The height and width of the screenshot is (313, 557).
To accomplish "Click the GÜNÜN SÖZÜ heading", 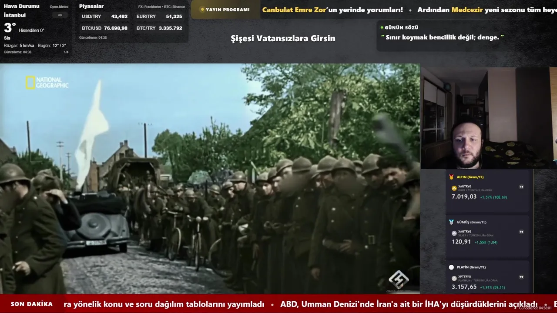I will coord(402,27).
